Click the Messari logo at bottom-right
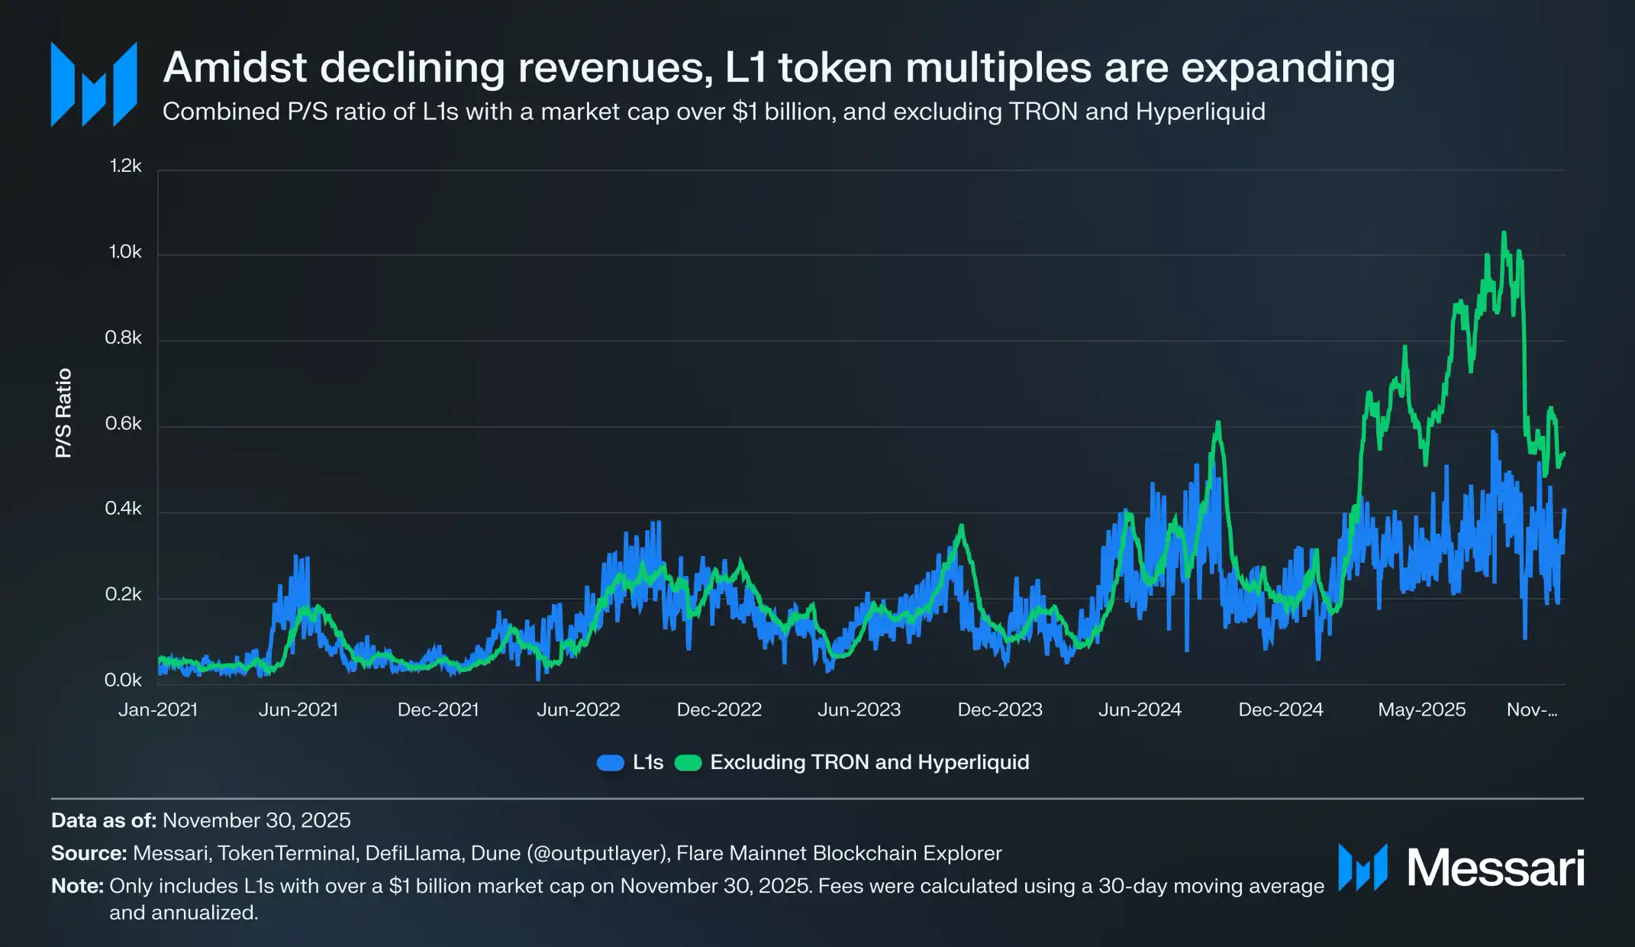The image size is (1635, 947). tap(1363, 868)
